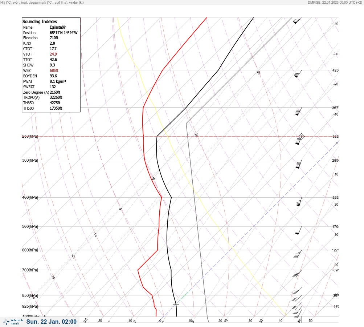Click the '300[hPa]' pressure label
This screenshot has width=364, height=327.
click(x=30, y=160)
